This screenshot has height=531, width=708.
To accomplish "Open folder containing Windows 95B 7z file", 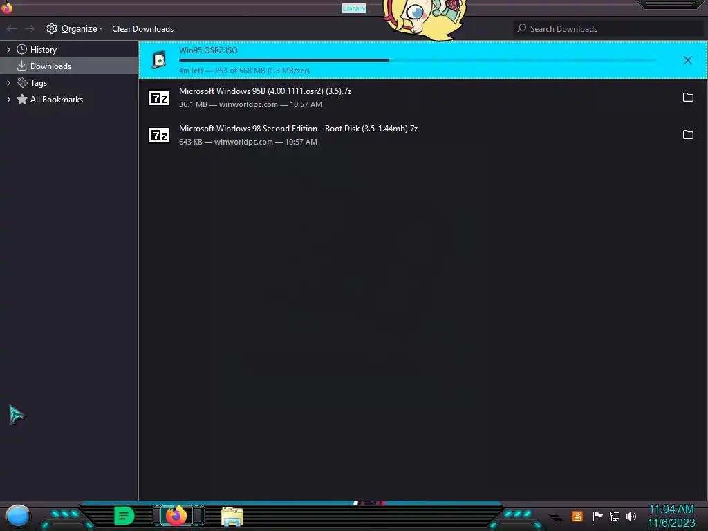I will tap(688, 97).
